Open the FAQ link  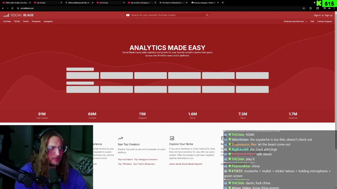(312, 22)
